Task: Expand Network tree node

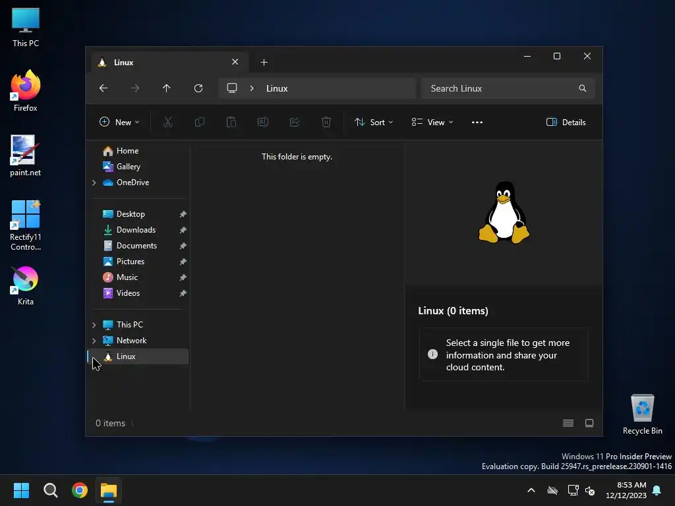Action: (x=94, y=341)
